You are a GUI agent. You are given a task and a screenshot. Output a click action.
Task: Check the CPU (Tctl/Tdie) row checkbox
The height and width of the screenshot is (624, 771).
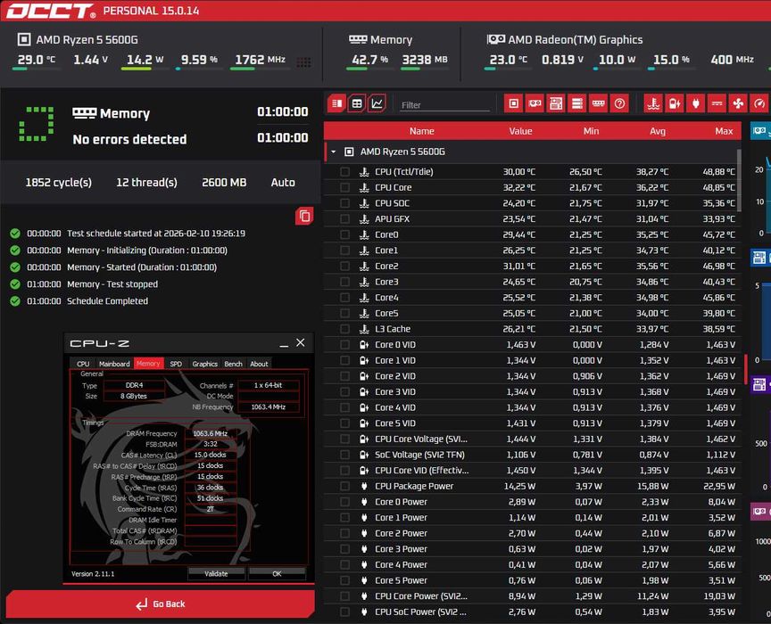344,172
